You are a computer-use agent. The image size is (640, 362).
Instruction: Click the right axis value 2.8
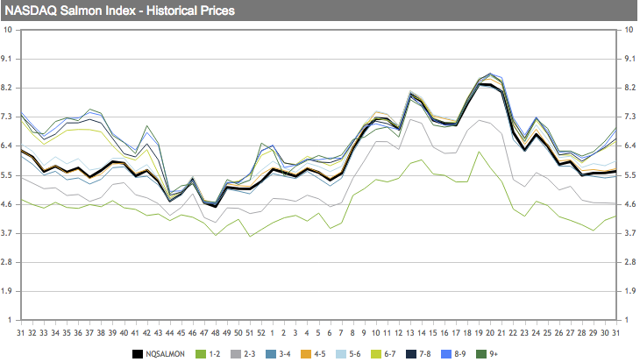pyautogui.click(x=630, y=262)
